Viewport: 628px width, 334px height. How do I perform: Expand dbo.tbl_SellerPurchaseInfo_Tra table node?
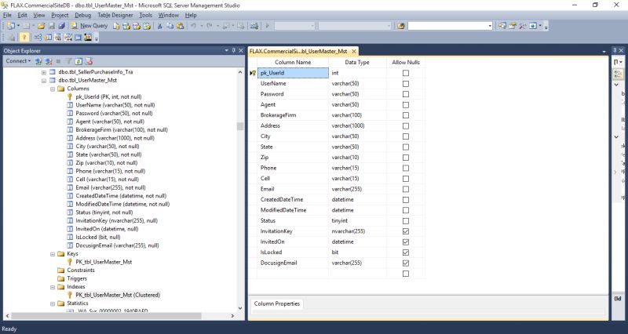44,72
